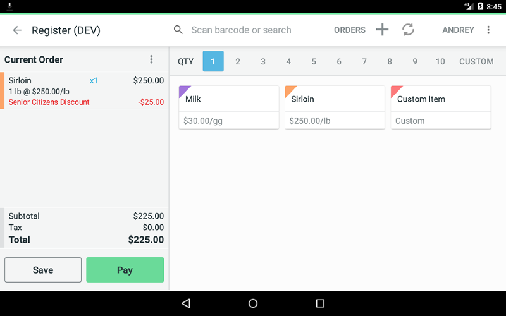
Task: Select quantity 5
Action: tap(314, 61)
